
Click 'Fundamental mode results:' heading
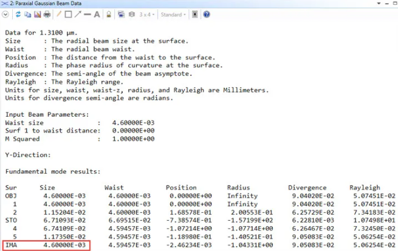pos(53,171)
